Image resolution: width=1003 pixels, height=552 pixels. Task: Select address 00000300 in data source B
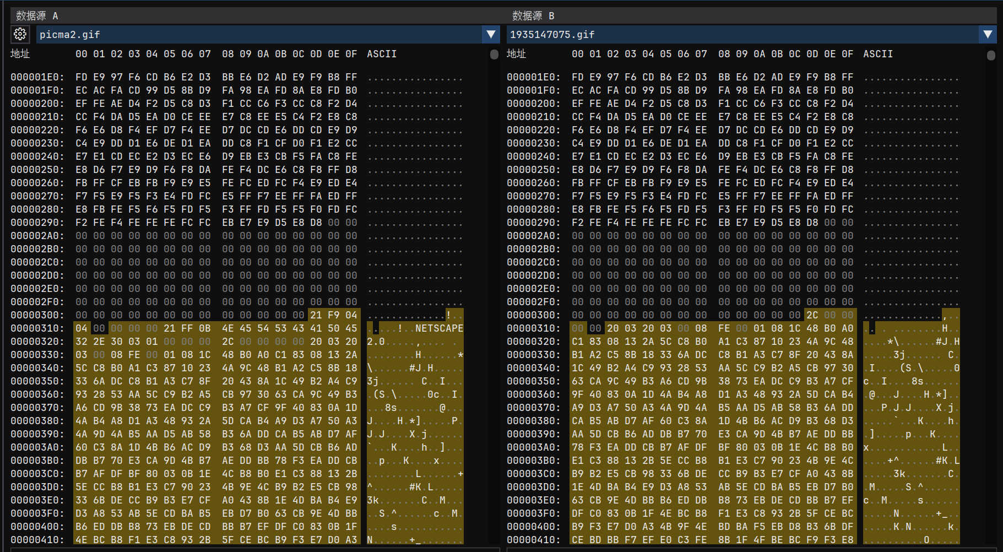click(534, 315)
